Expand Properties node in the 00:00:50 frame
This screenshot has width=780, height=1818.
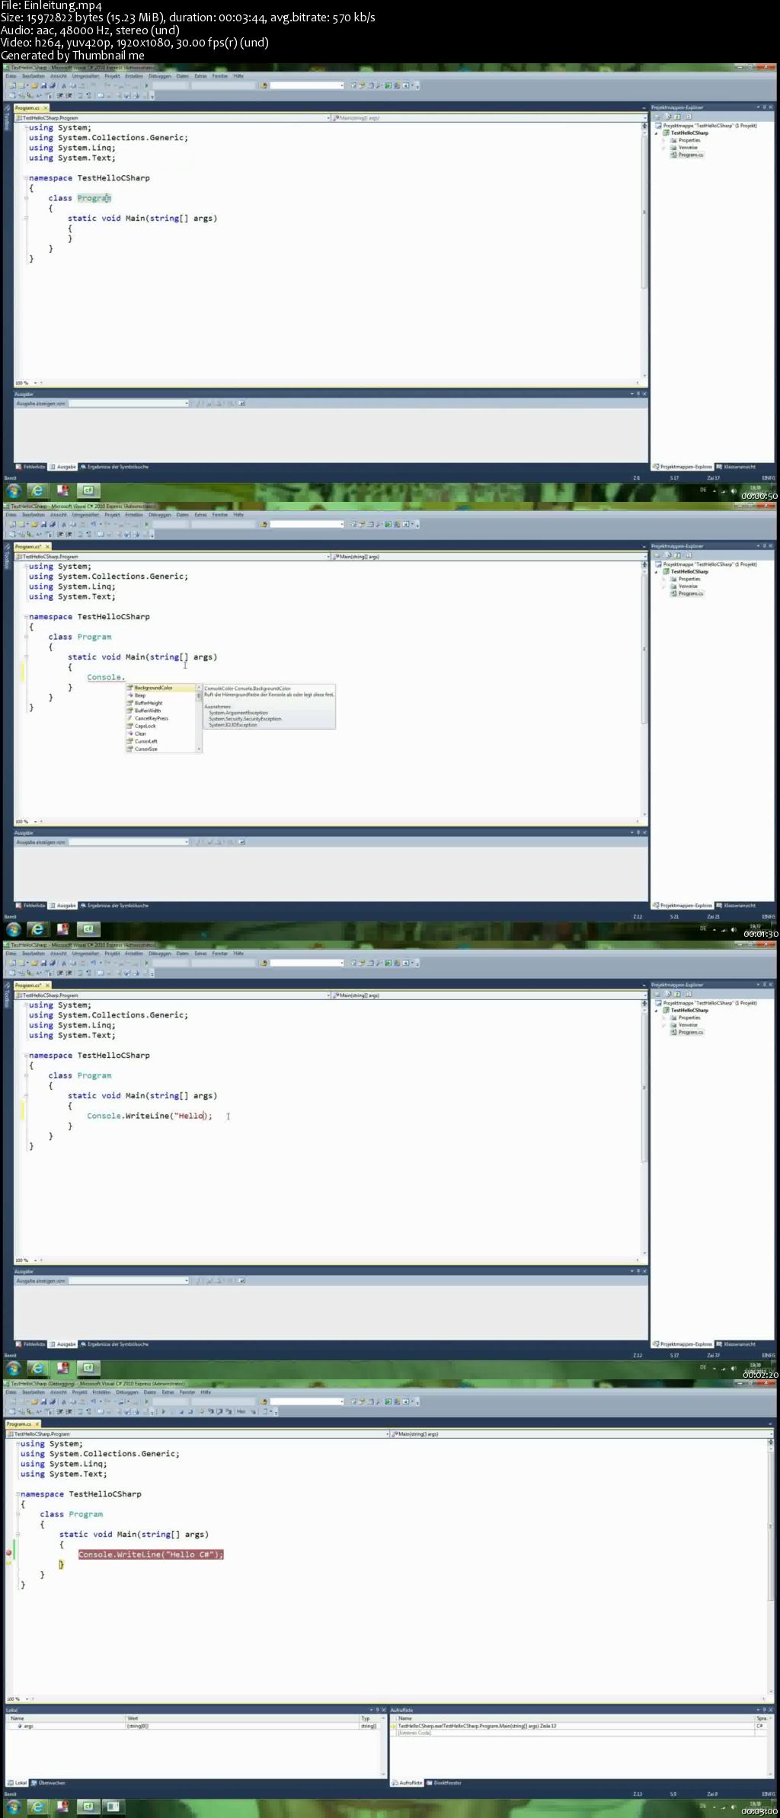tap(664, 140)
